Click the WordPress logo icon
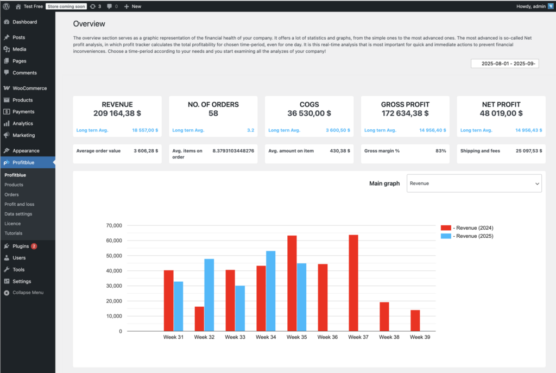Screen dimensions: 556x373 (x=7, y=6)
